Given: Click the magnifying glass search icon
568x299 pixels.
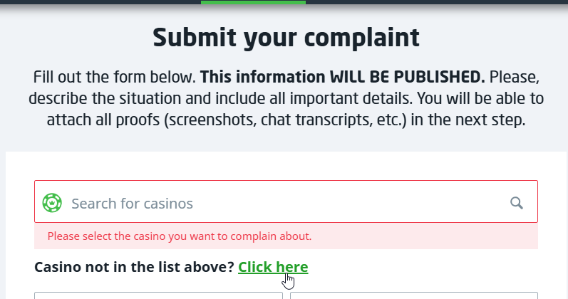Looking at the screenshot, I should 517,203.
